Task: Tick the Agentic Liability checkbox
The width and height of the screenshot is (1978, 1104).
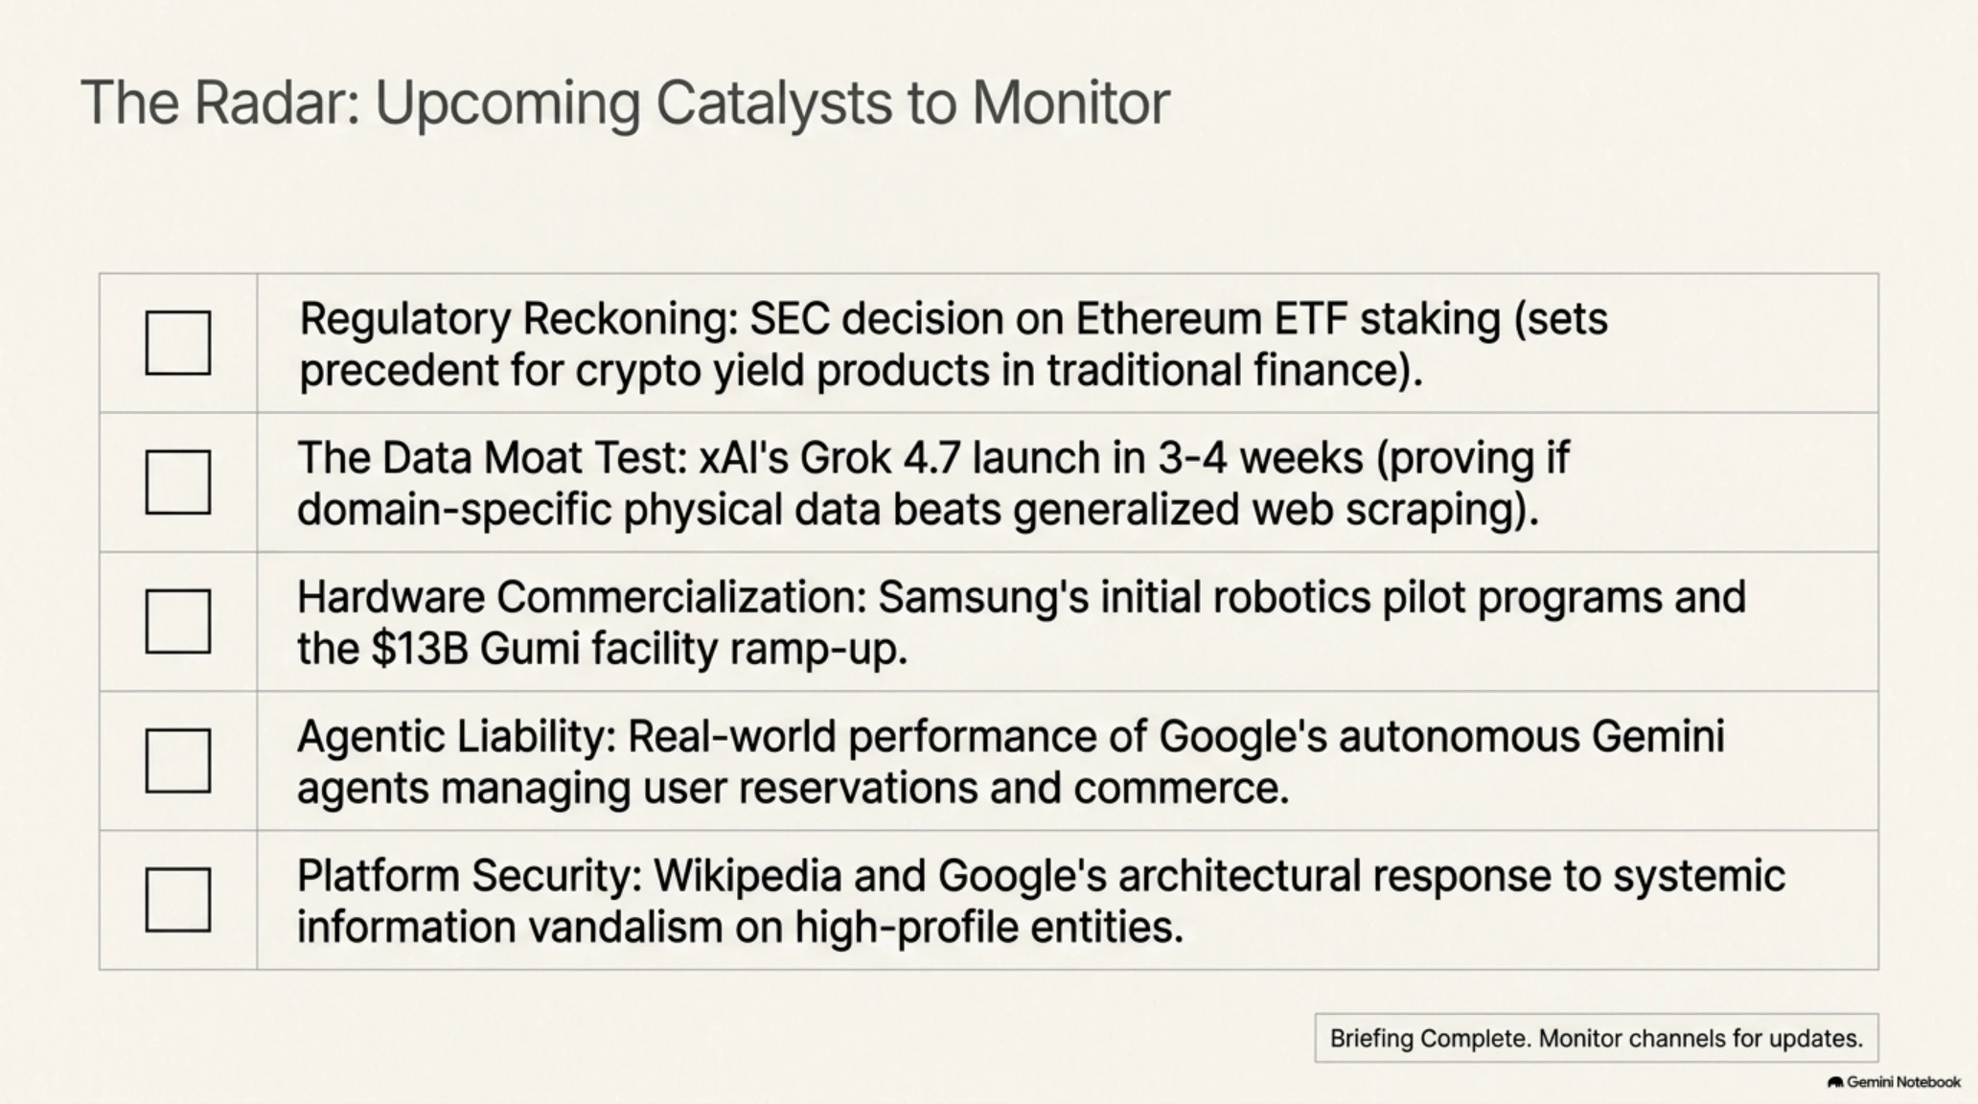Action: pyautogui.click(x=178, y=761)
